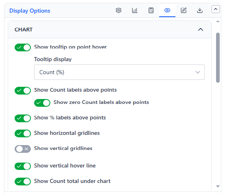Toggle Show % labels above points

point(23,118)
